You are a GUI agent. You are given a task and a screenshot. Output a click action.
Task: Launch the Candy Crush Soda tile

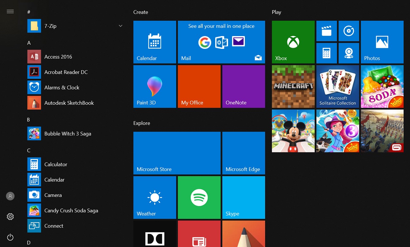[382, 86]
